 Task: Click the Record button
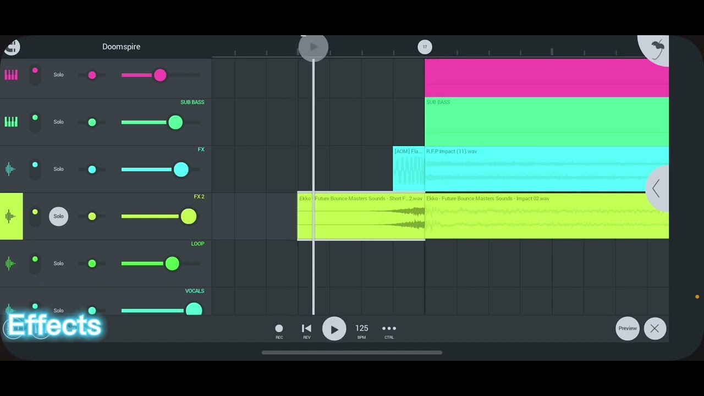[279, 331]
